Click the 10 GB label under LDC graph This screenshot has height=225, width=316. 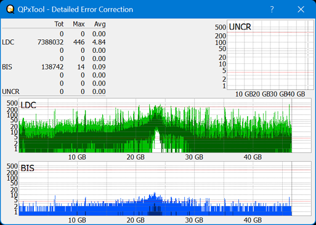click(77, 157)
